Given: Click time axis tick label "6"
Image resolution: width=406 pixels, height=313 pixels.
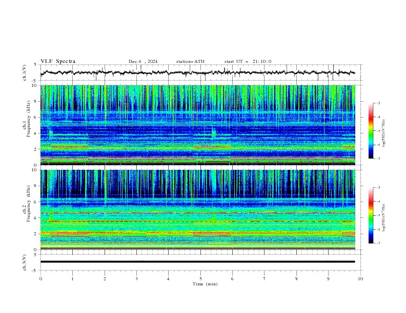Looking at the screenshot, I should coord(232,279).
